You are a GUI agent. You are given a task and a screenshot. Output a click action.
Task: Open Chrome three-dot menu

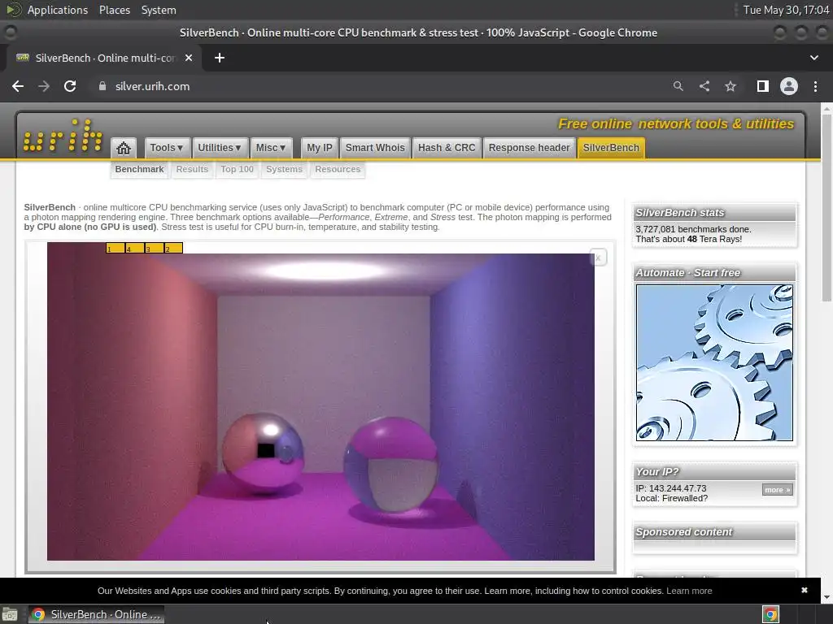pos(815,86)
